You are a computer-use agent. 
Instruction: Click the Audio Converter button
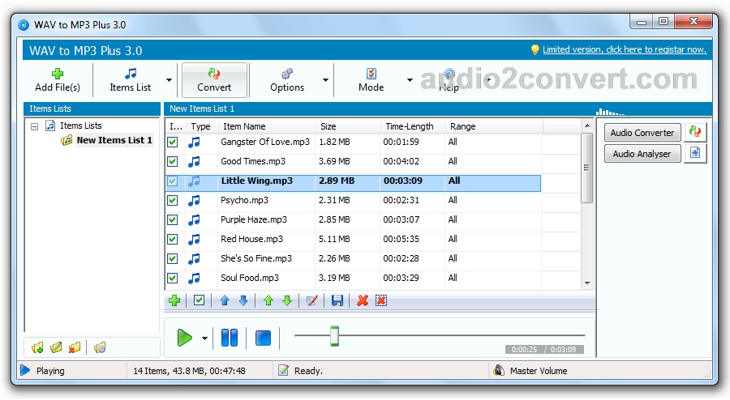(642, 133)
